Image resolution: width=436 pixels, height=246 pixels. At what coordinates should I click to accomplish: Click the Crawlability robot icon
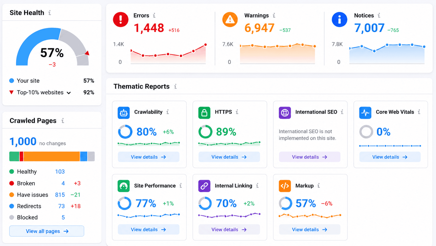(x=124, y=113)
